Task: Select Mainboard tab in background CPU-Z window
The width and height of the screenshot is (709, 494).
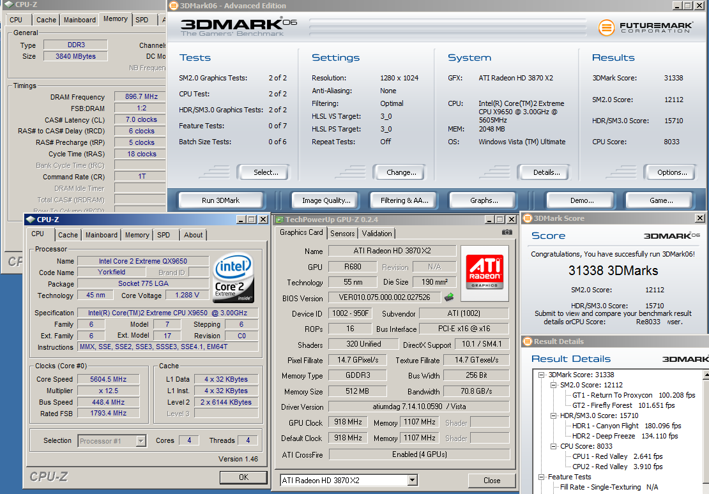Action: pyautogui.click(x=80, y=20)
